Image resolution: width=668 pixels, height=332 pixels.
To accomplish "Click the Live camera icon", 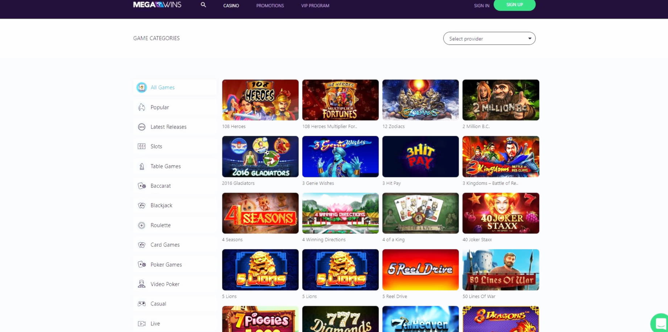I will [142, 323].
